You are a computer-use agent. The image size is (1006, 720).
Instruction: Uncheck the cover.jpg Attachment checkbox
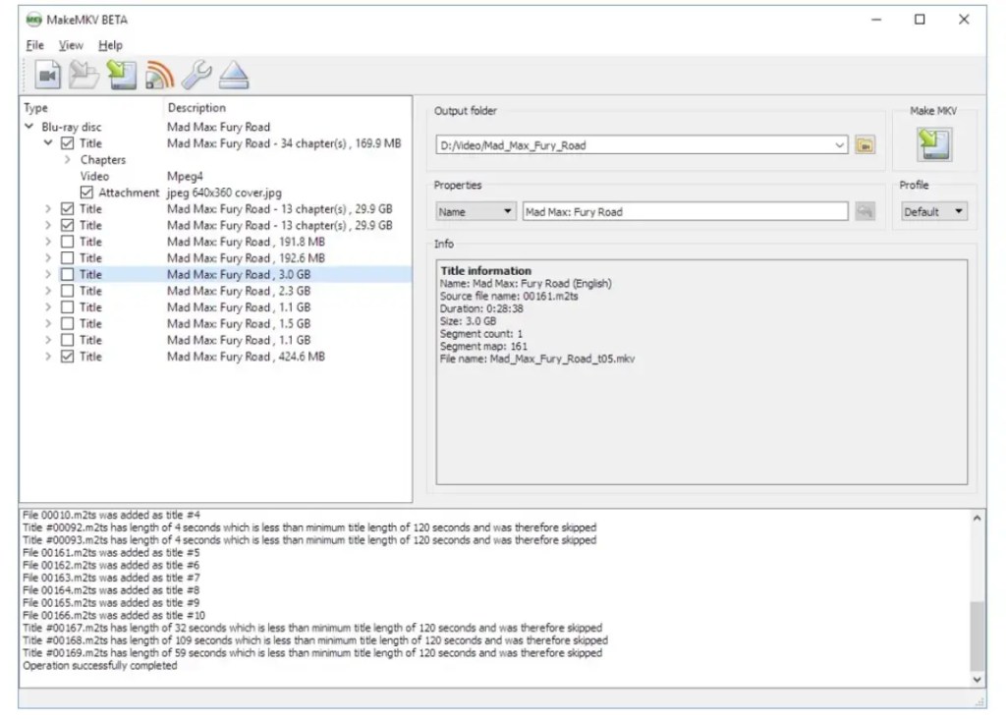point(87,193)
